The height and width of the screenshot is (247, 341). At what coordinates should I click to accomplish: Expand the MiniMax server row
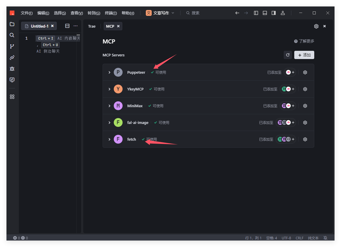click(x=109, y=106)
